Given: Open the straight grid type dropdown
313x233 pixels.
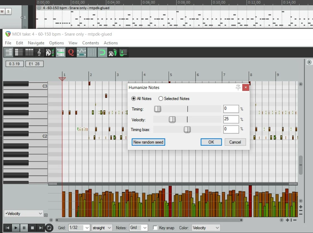Looking at the screenshot, I should pyautogui.click(x=102, y=228).
